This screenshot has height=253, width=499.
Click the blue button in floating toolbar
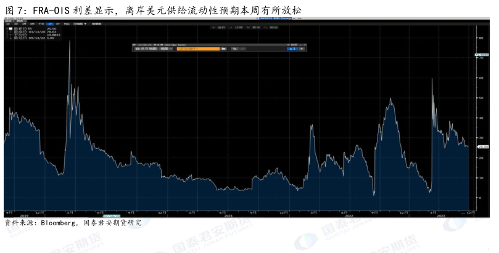(293, 49)
